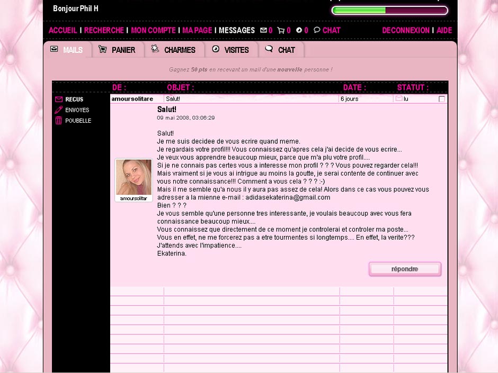Viewport: 498px width, 373px height.
Task: Click the visits eye icon in top navigation
Action: [x=299, y=30]
